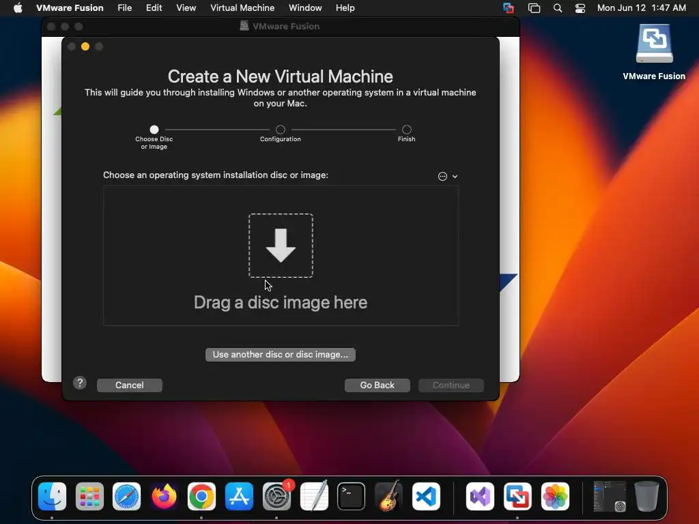
Task: Click the VMware Fusion menu bar status icon
Action: (x=508, y=8)
